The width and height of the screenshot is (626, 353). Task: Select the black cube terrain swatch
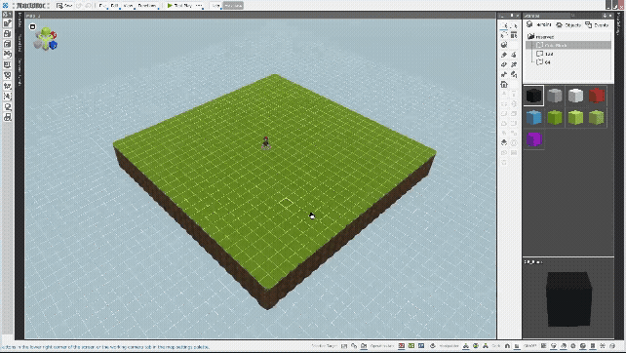[x=533, y=96]
